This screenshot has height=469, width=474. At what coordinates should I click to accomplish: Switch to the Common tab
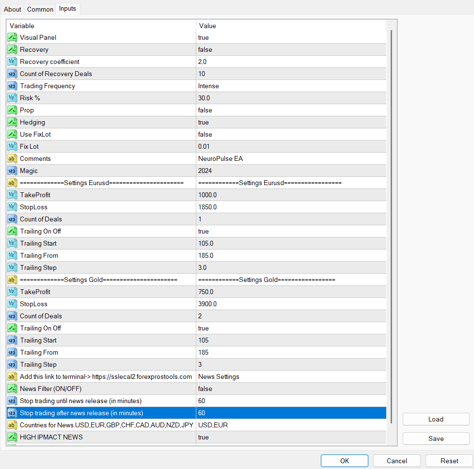pyautogui.click(x=40, y=9)
